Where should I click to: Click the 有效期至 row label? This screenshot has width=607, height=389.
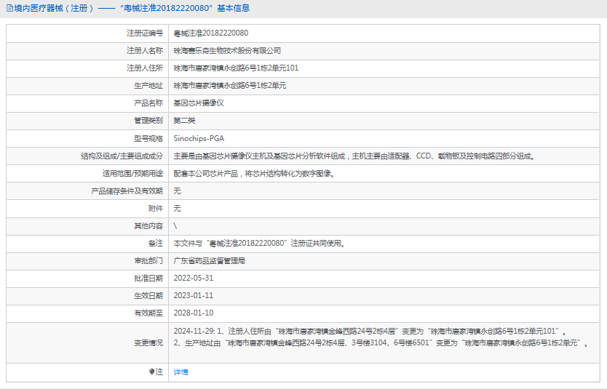148,313
